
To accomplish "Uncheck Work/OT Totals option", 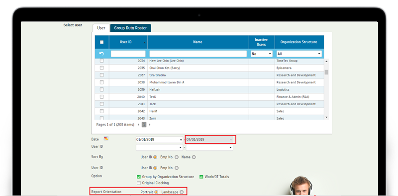I will (201, 177).
